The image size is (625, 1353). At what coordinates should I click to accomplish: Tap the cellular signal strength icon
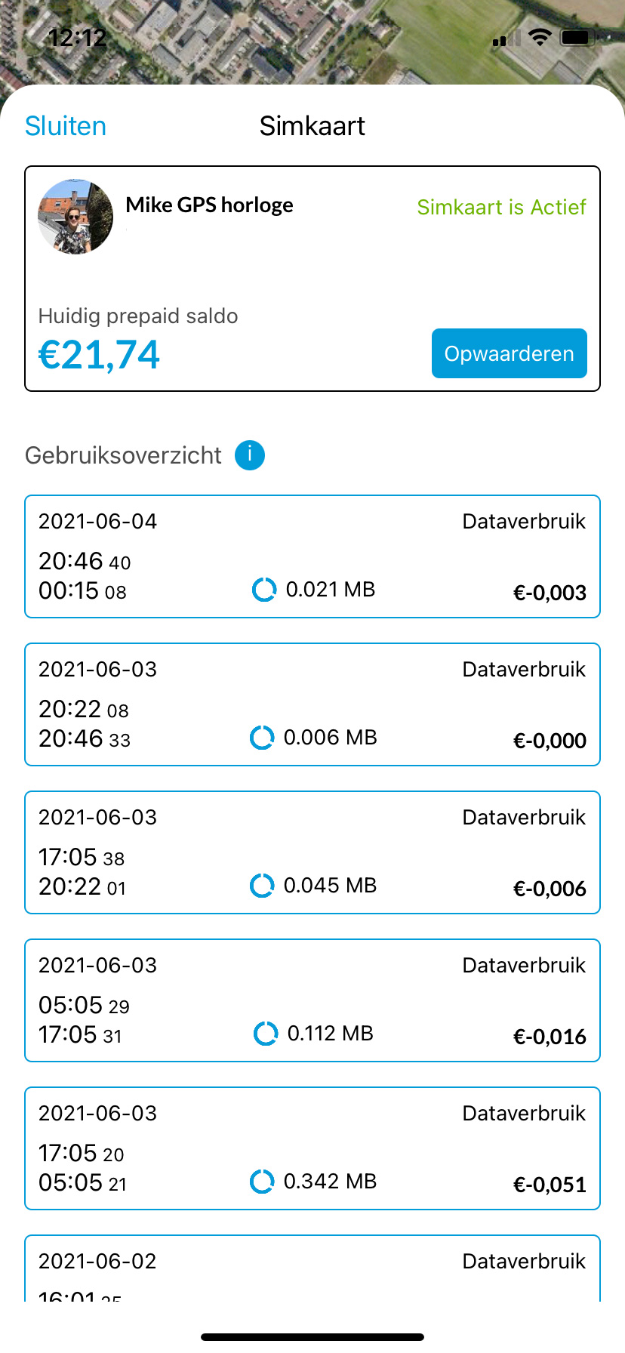506,39
